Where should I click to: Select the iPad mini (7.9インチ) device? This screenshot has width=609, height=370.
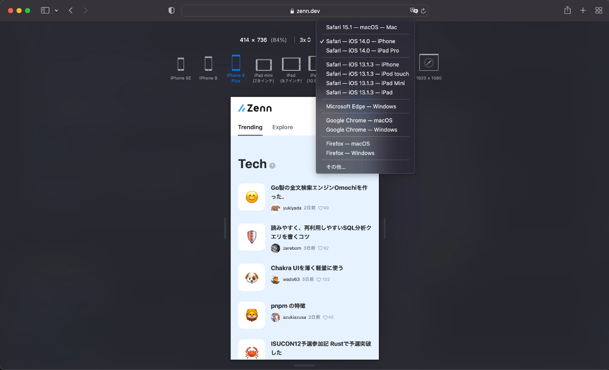click(264, 71)
